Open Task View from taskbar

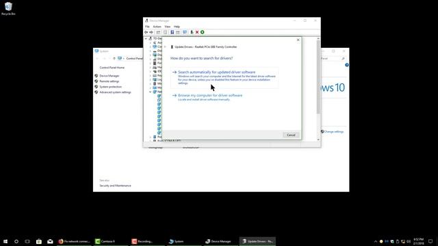coord(27,241)
